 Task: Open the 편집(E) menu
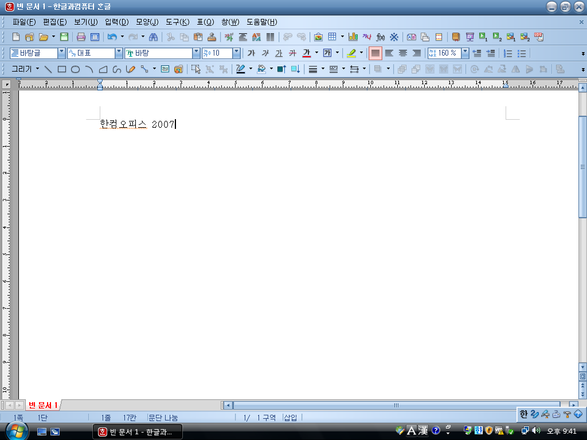coord(54,22)
